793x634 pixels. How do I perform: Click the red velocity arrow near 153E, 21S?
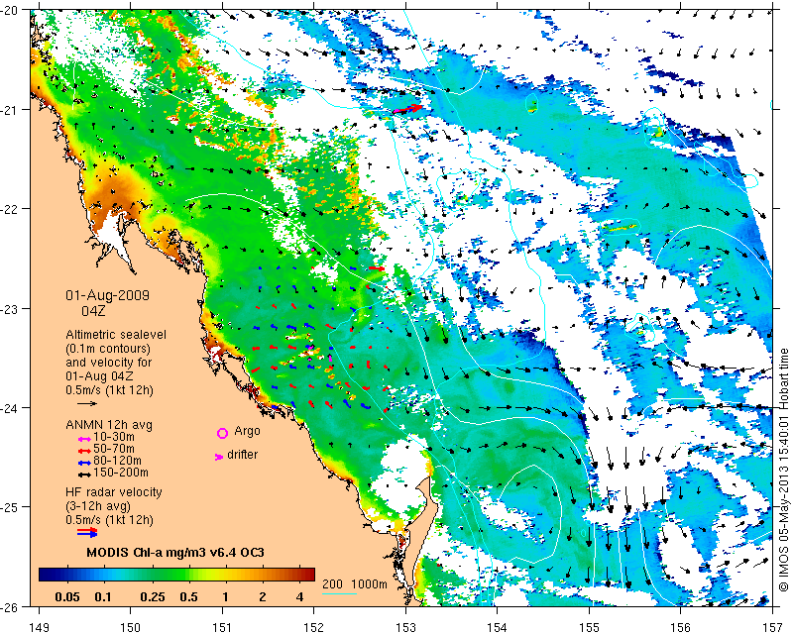[407, 109]
